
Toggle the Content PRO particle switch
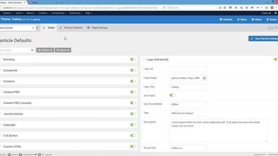click(x=133, y=92)
